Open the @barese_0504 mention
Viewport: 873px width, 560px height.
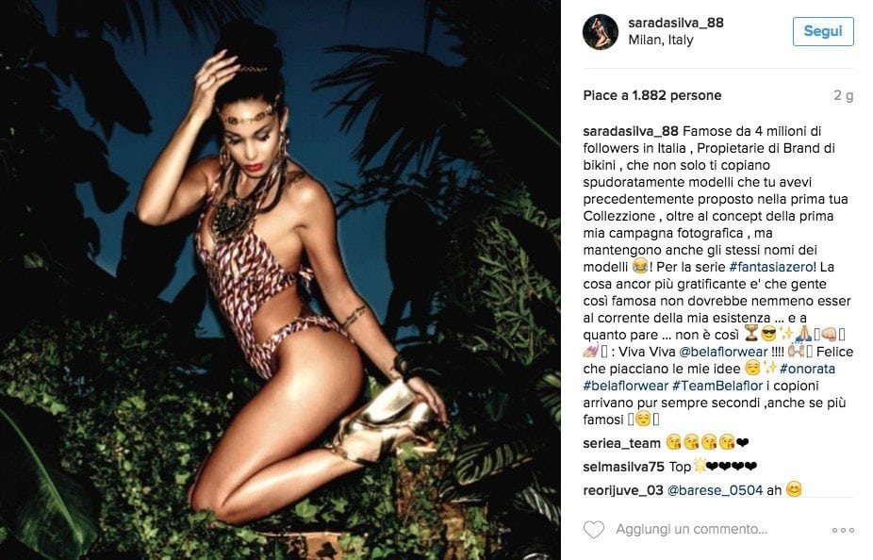715,490
